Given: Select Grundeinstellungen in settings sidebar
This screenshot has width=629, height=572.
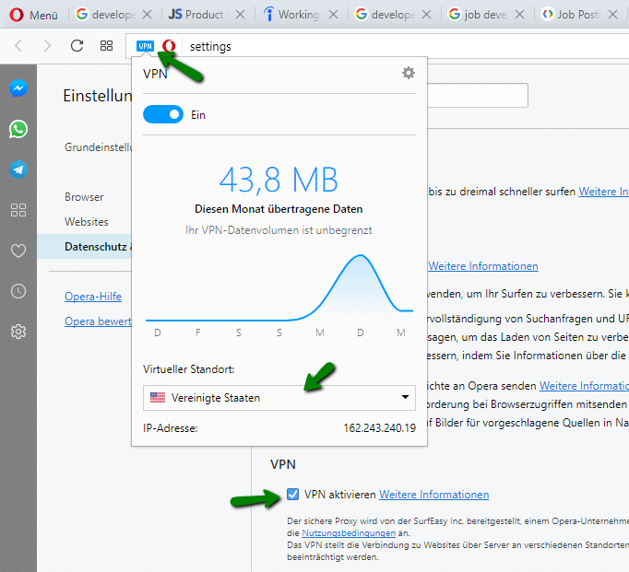Looking at the screenshot, I should (x=99, y=147).
